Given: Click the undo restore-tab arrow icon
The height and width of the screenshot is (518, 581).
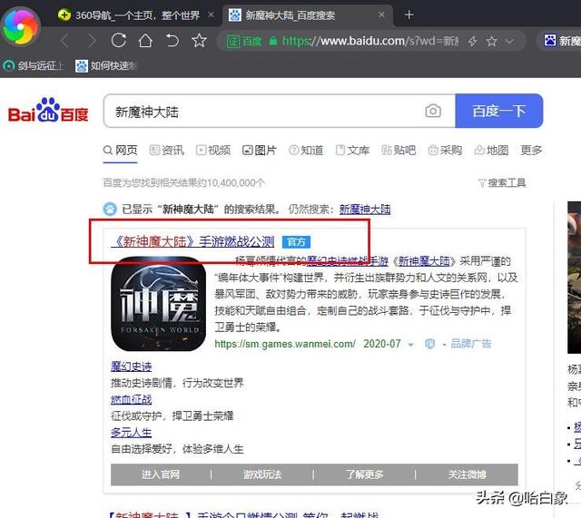Looking at the screenshot, I should pos(172,40).
